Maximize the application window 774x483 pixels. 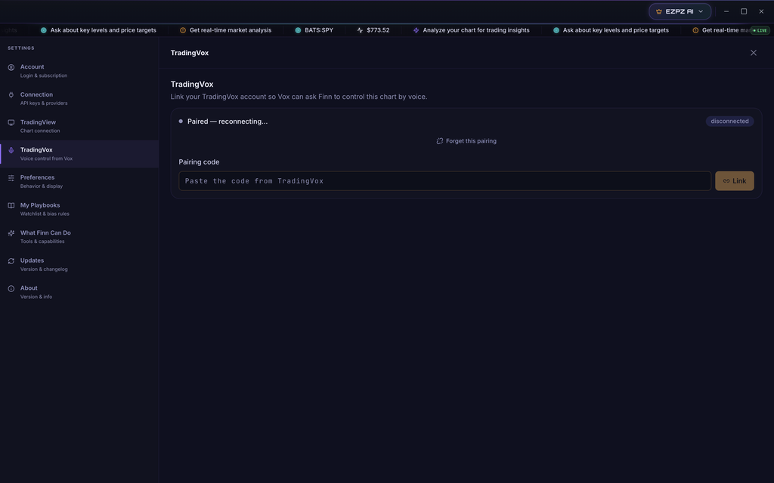(744, 11)
